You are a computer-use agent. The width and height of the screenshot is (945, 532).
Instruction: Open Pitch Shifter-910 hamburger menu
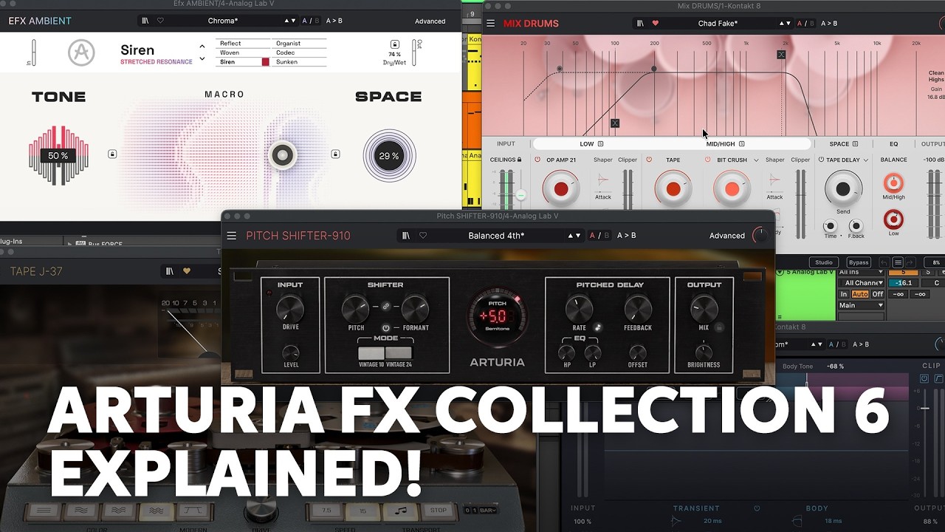click(232, 236)
